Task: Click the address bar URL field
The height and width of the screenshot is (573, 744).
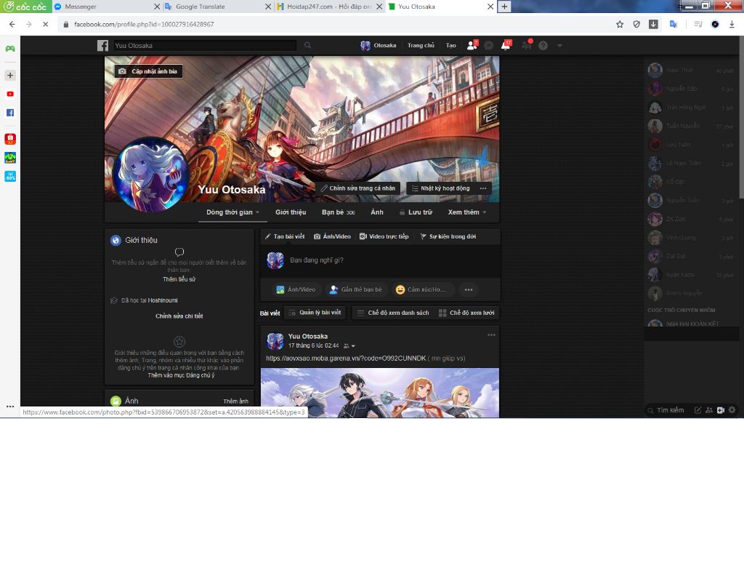Action: [x=332, y=24]
